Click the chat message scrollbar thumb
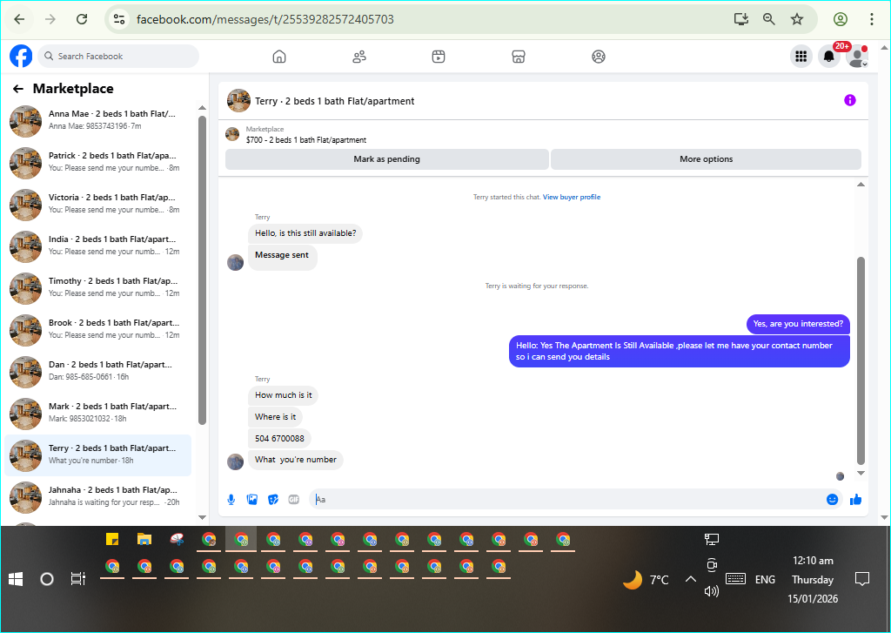This screenshot has height=633, width=891. 861,360
